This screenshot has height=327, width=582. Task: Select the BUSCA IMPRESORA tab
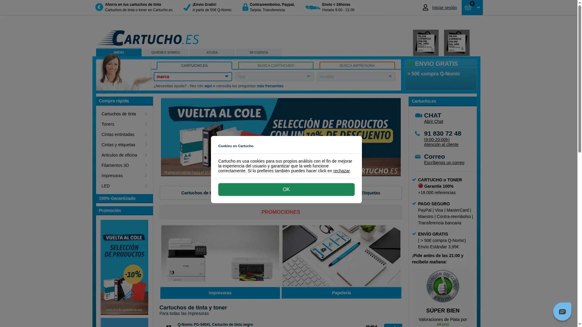tap(357, 65)
